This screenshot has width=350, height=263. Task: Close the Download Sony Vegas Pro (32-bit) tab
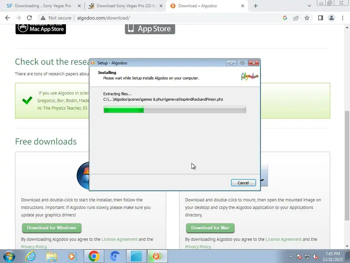[x=161, y=6]
